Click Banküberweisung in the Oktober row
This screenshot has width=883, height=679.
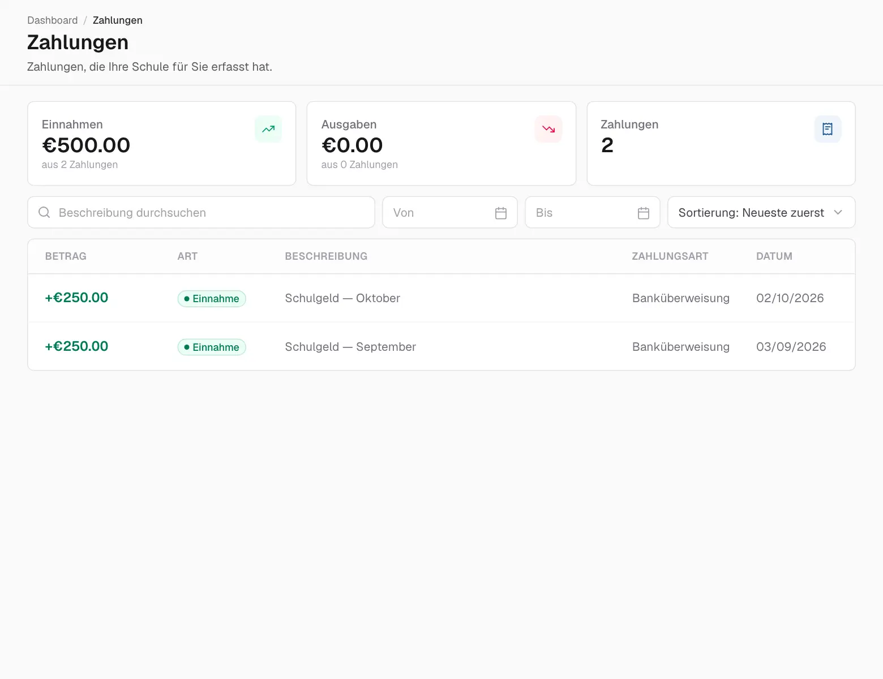(x=681, y=298)
